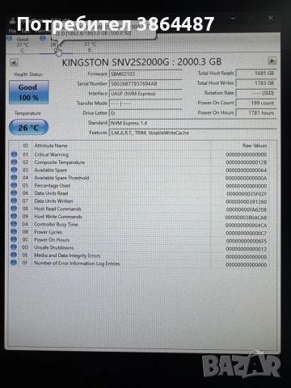The height and width of the screenshot is (388, 291).
Task: Click the blue status icon for Host Read Commands
Action: (x=14, y=209)
